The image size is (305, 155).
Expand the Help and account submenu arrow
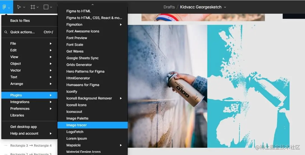51,133
